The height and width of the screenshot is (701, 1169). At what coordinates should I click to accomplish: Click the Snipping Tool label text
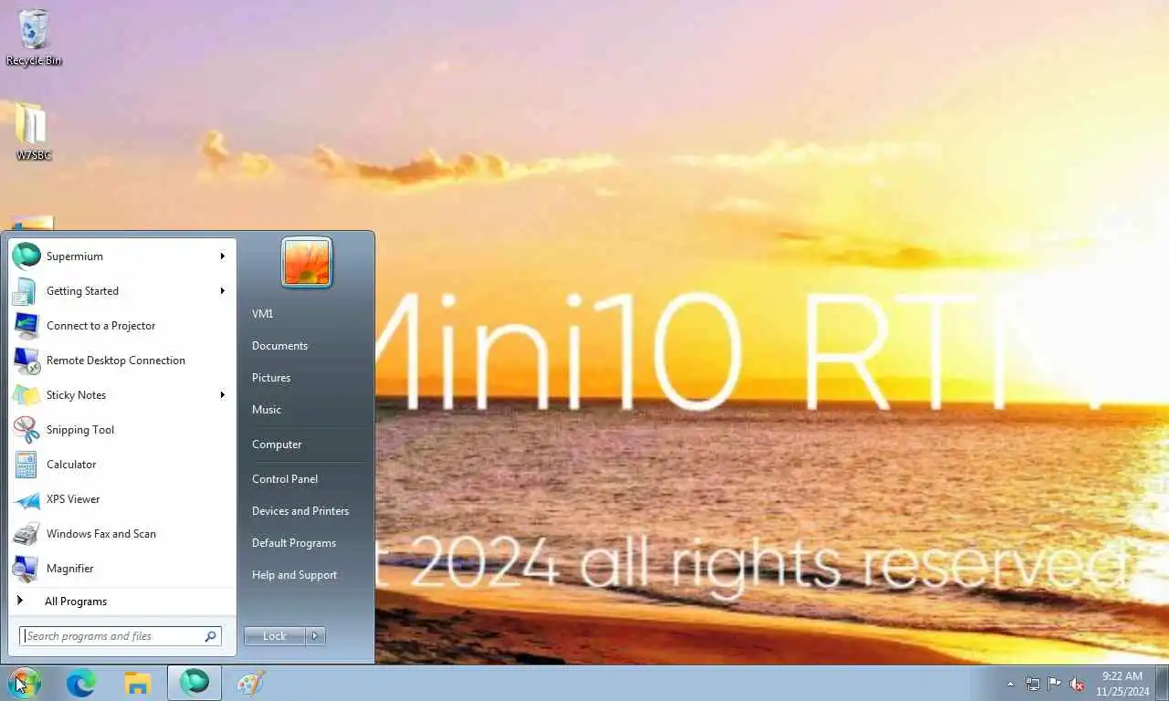[80, 430]
